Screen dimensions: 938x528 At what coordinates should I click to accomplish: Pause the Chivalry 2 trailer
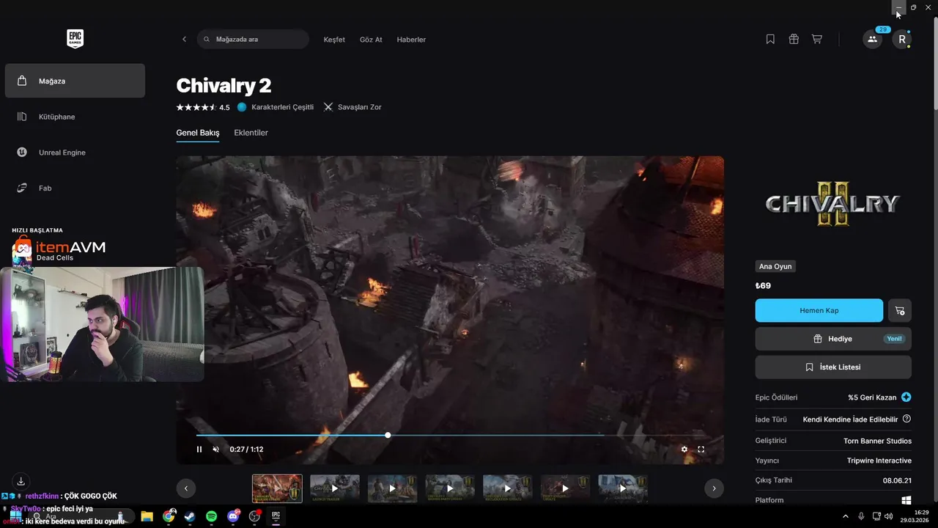click(199, 450)
